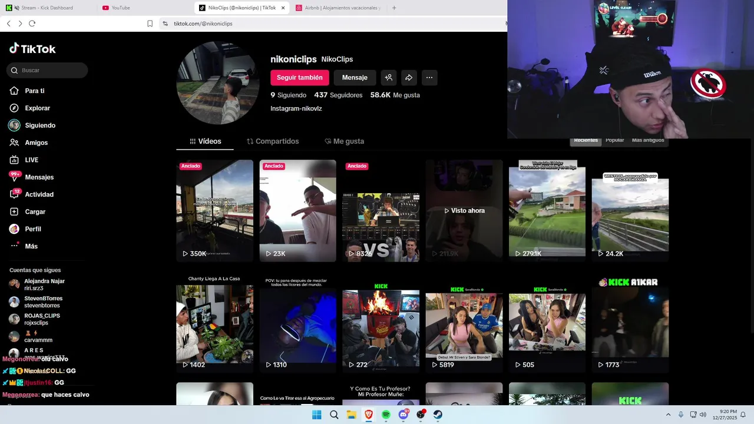Click the Mensaje button
754x424 pixels.
tap(355, 77)
